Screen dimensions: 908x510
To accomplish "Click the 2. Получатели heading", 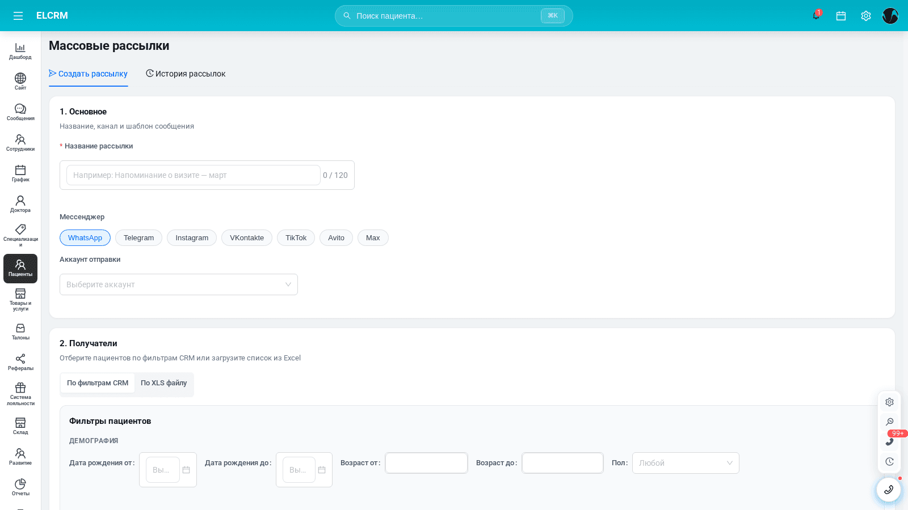I will pos(89,343).
